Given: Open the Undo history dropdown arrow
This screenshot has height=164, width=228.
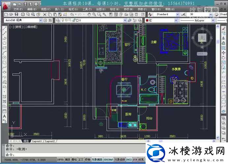Looking at the screenshot, I should click(76, 14).
